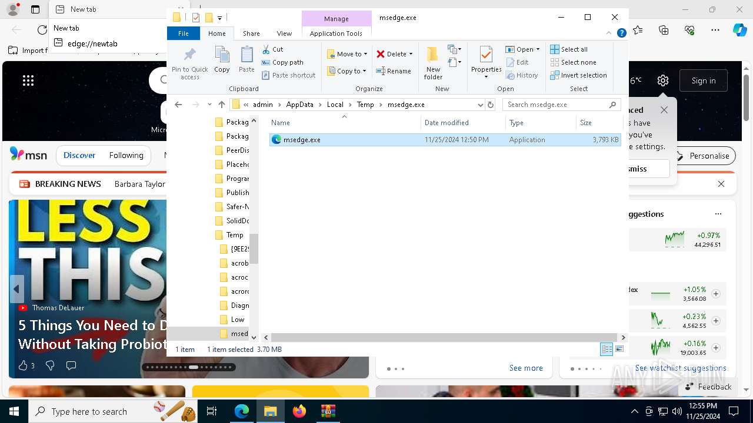Sort files by Name column

345,123
